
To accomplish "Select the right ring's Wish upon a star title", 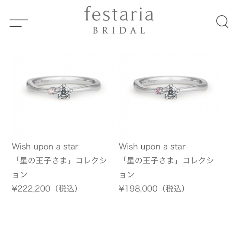I will 152,147.
